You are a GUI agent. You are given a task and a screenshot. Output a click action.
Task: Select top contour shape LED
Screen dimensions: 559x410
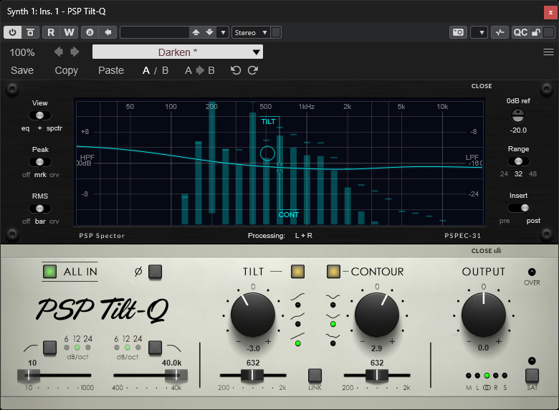[333, 305]
